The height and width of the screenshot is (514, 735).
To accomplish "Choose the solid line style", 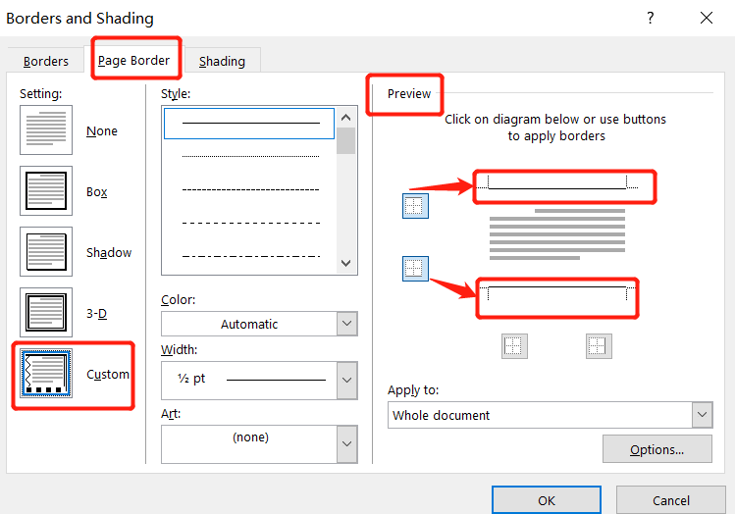I will 249,124.
